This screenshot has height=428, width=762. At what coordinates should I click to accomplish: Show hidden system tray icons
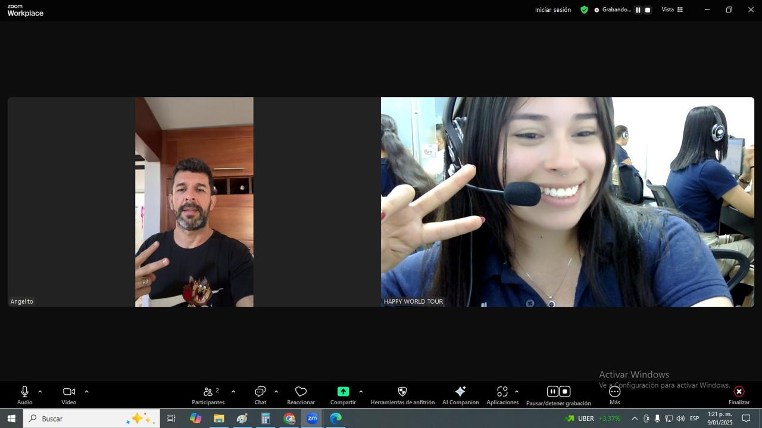[635, 418]
